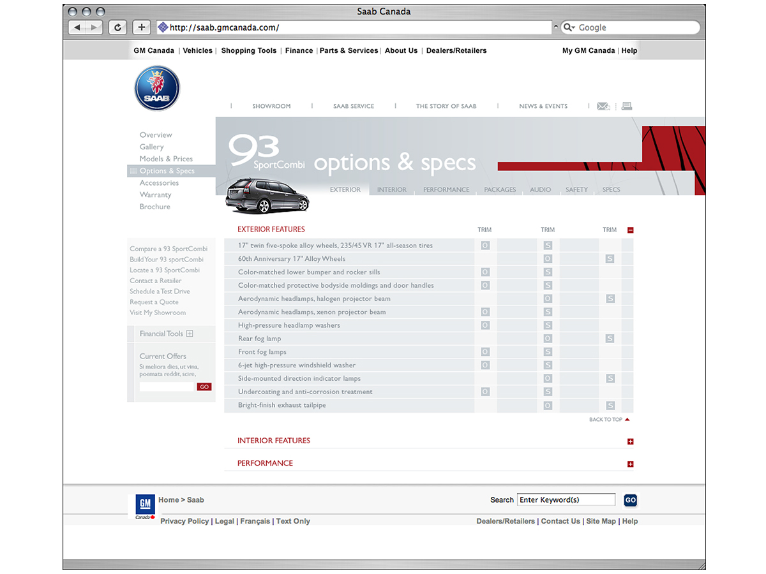Viewport: 766px width, 574px height.
Task: Click Build Your 93 SportCombi link
Action: 167,260
